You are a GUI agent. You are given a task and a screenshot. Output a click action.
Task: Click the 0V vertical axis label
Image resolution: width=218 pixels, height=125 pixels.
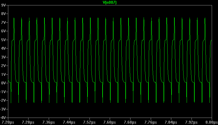click(3, 83)
